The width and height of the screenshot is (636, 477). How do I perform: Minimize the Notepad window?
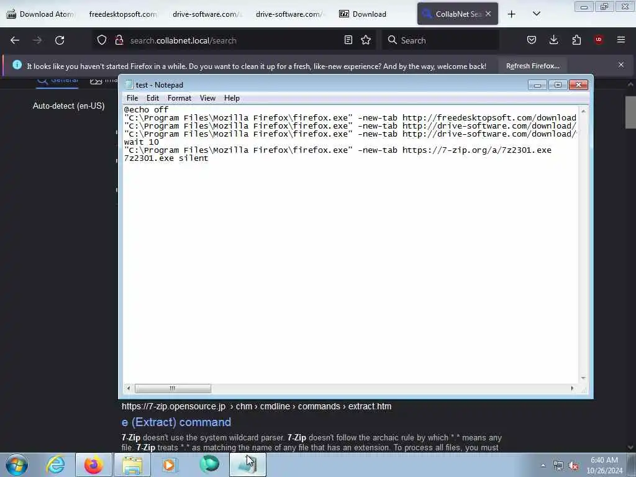(537, 84)
